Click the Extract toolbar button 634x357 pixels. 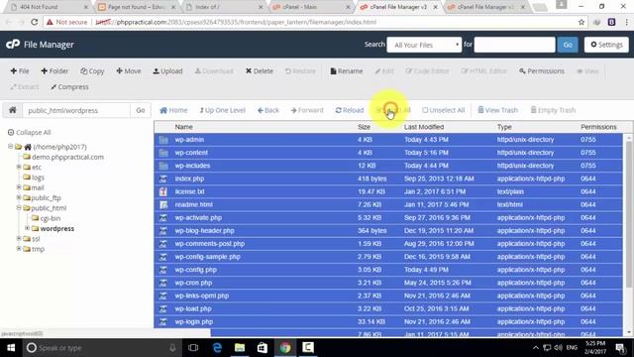pyautogui.click(x=25, y=87)
